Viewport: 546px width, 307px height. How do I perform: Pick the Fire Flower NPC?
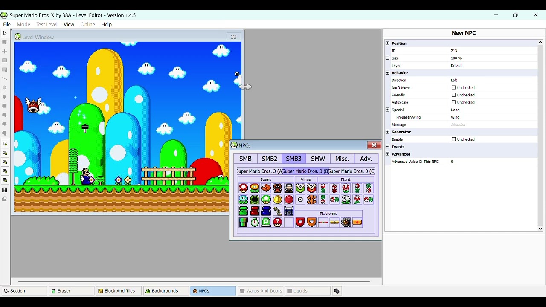(255, 188)
